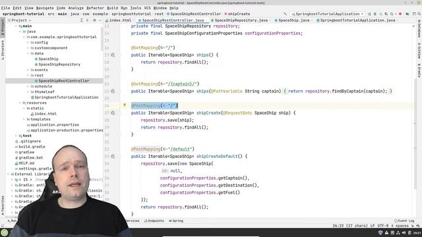
Task: Open the Navigate menu
Action: 45,8
